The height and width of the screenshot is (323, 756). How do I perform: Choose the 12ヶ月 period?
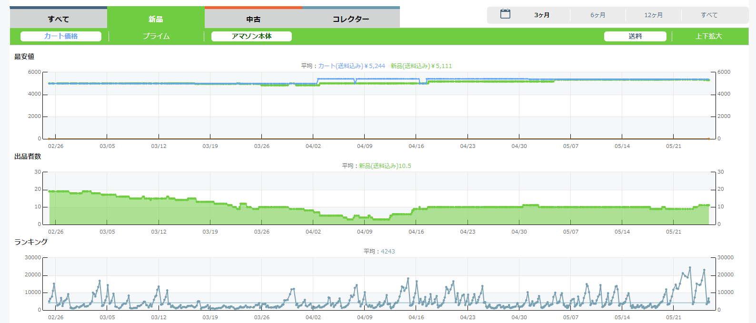[x=654, y=15]
